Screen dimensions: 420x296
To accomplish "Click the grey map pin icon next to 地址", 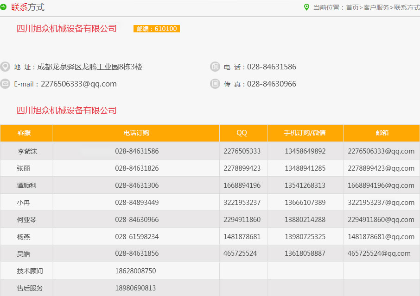I will [x=5, y=67].
